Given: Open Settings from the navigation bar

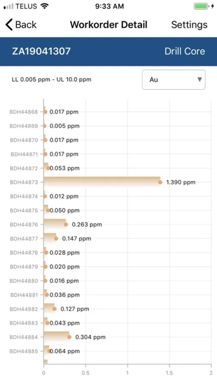Looking at the screenshot, I should (x=189, y=25).
